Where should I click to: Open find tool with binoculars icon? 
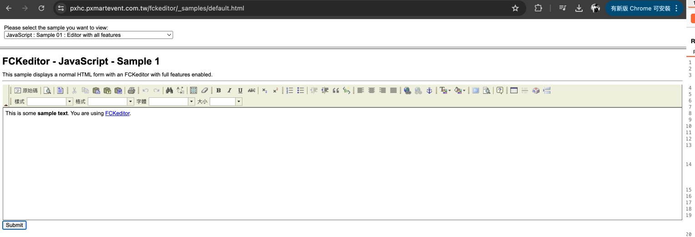[x=169, y=91]
